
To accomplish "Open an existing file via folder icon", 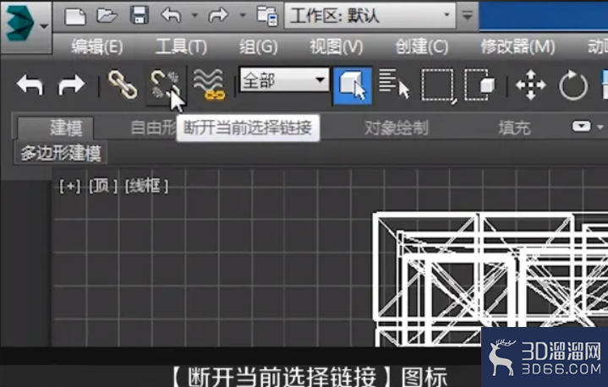I will [x=107, y=16].
